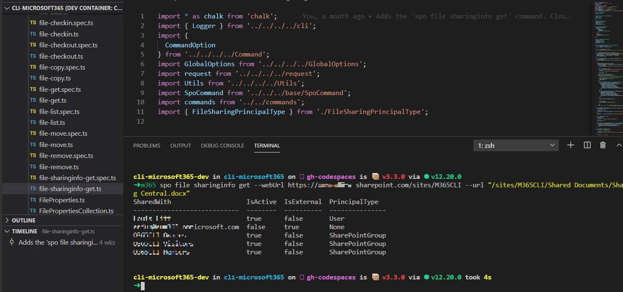The height and width of the screenshot is (292, 623).
Task: Open timeline entry "Adds the 'spo file sharingi..."
Action: pos(58,242)
